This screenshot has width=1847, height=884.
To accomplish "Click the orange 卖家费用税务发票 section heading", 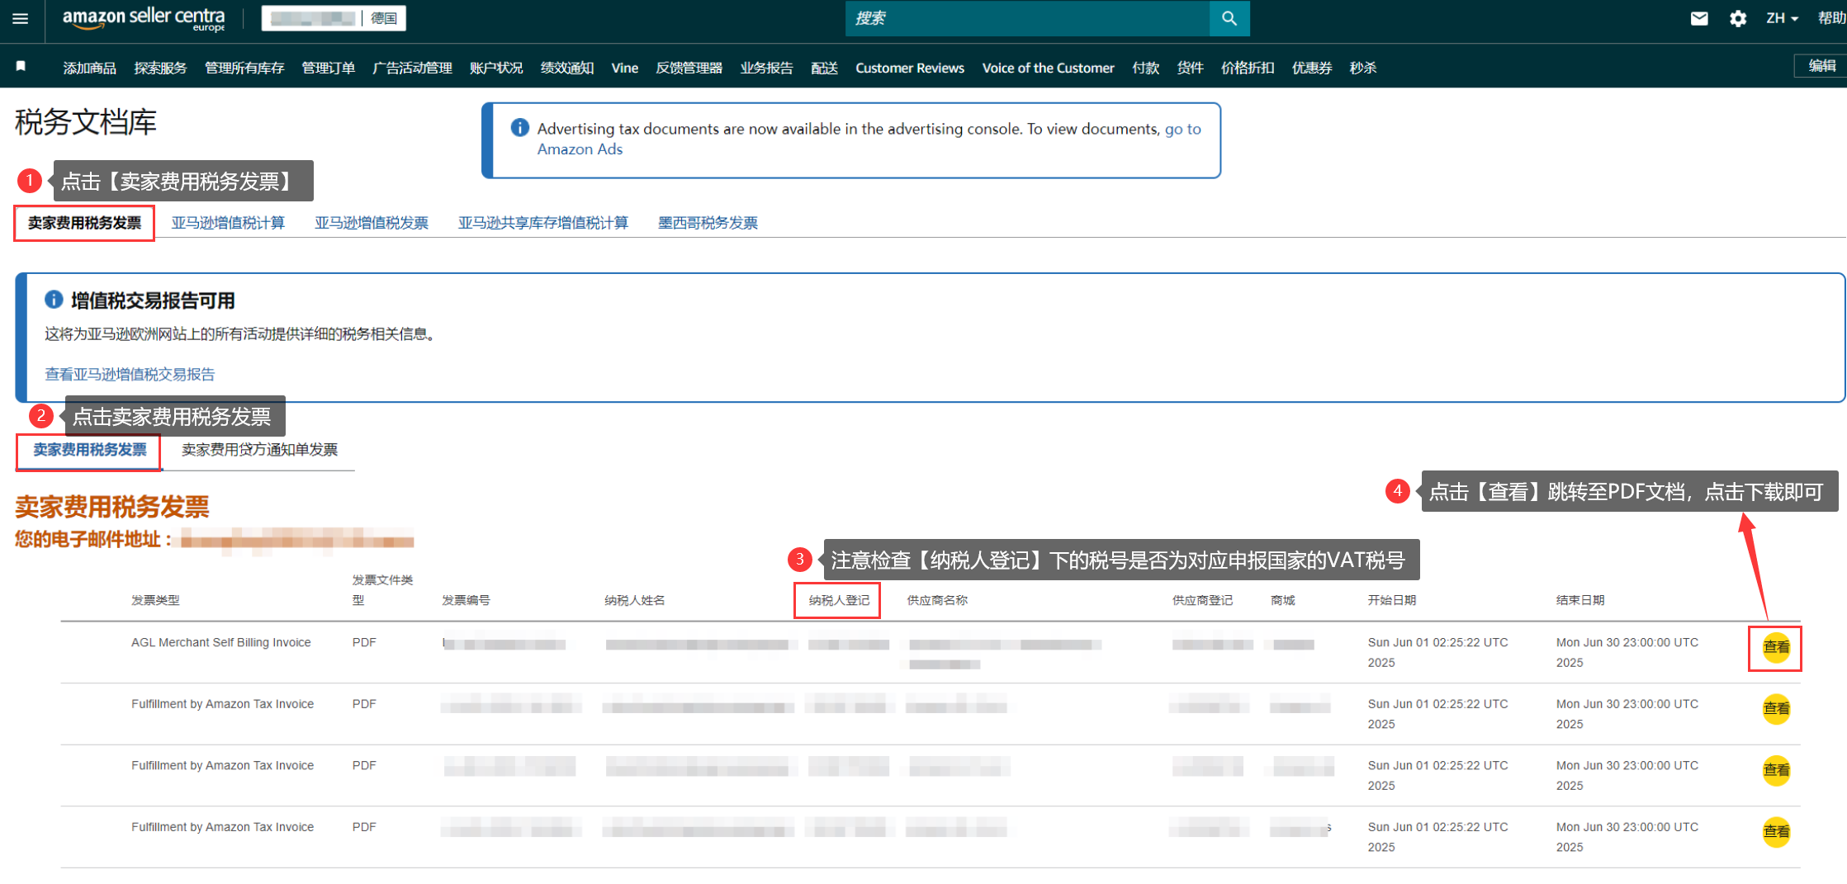I will [112, 506].
